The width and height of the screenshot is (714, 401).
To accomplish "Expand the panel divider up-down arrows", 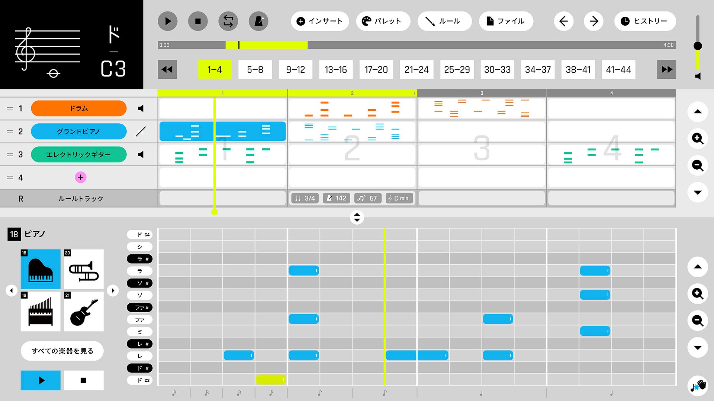I will [357, 217].
